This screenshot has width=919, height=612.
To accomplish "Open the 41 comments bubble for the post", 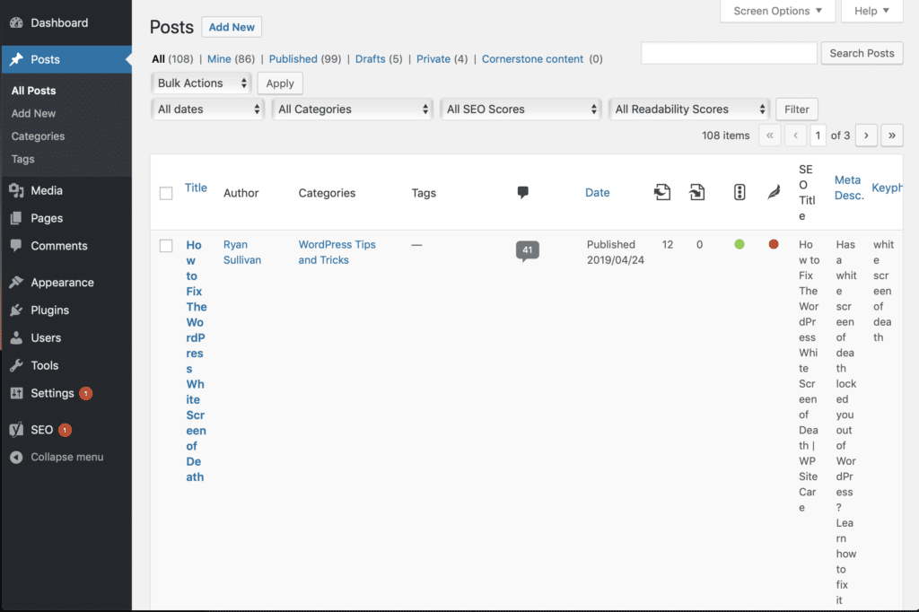I will pyautogui.click(x=528, y=251).
